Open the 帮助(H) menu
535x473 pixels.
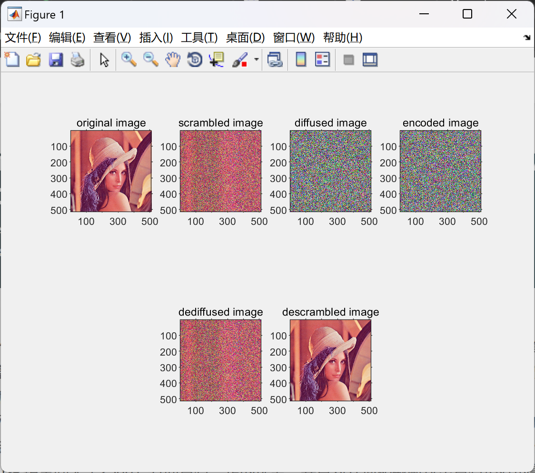[x=343, y=38]
